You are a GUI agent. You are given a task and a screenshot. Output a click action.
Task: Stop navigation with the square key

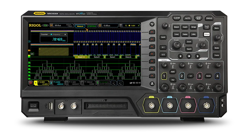point(189,56)
